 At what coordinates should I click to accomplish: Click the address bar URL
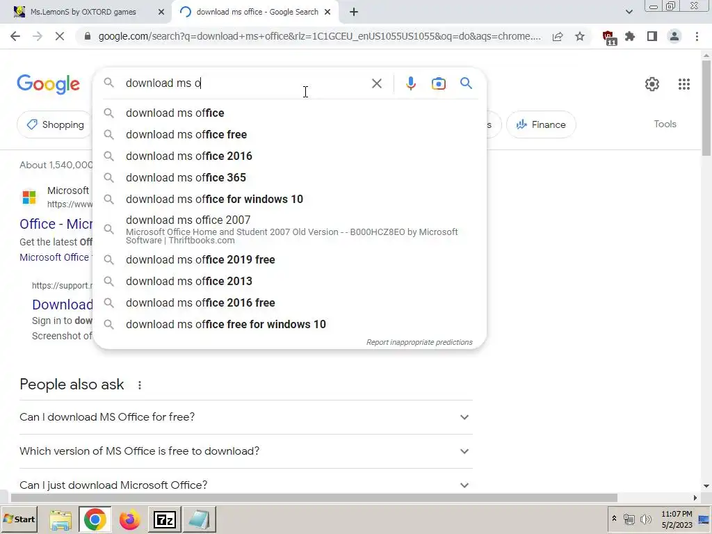pyautogui.click(x=319, y=36)
